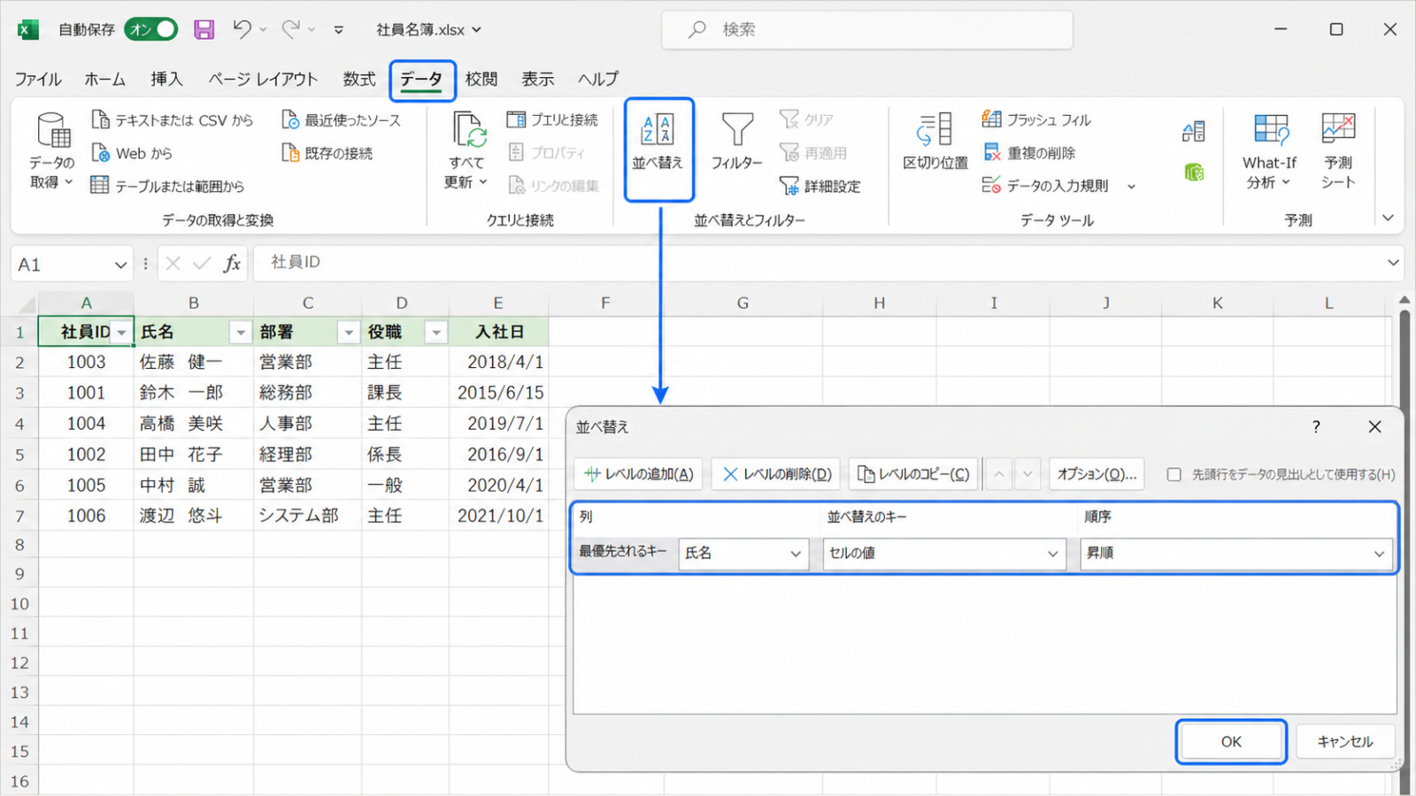This screenshot has width=1416, height=796.
Task: Click the フィルター funnel icon
Action: (736, 129)
